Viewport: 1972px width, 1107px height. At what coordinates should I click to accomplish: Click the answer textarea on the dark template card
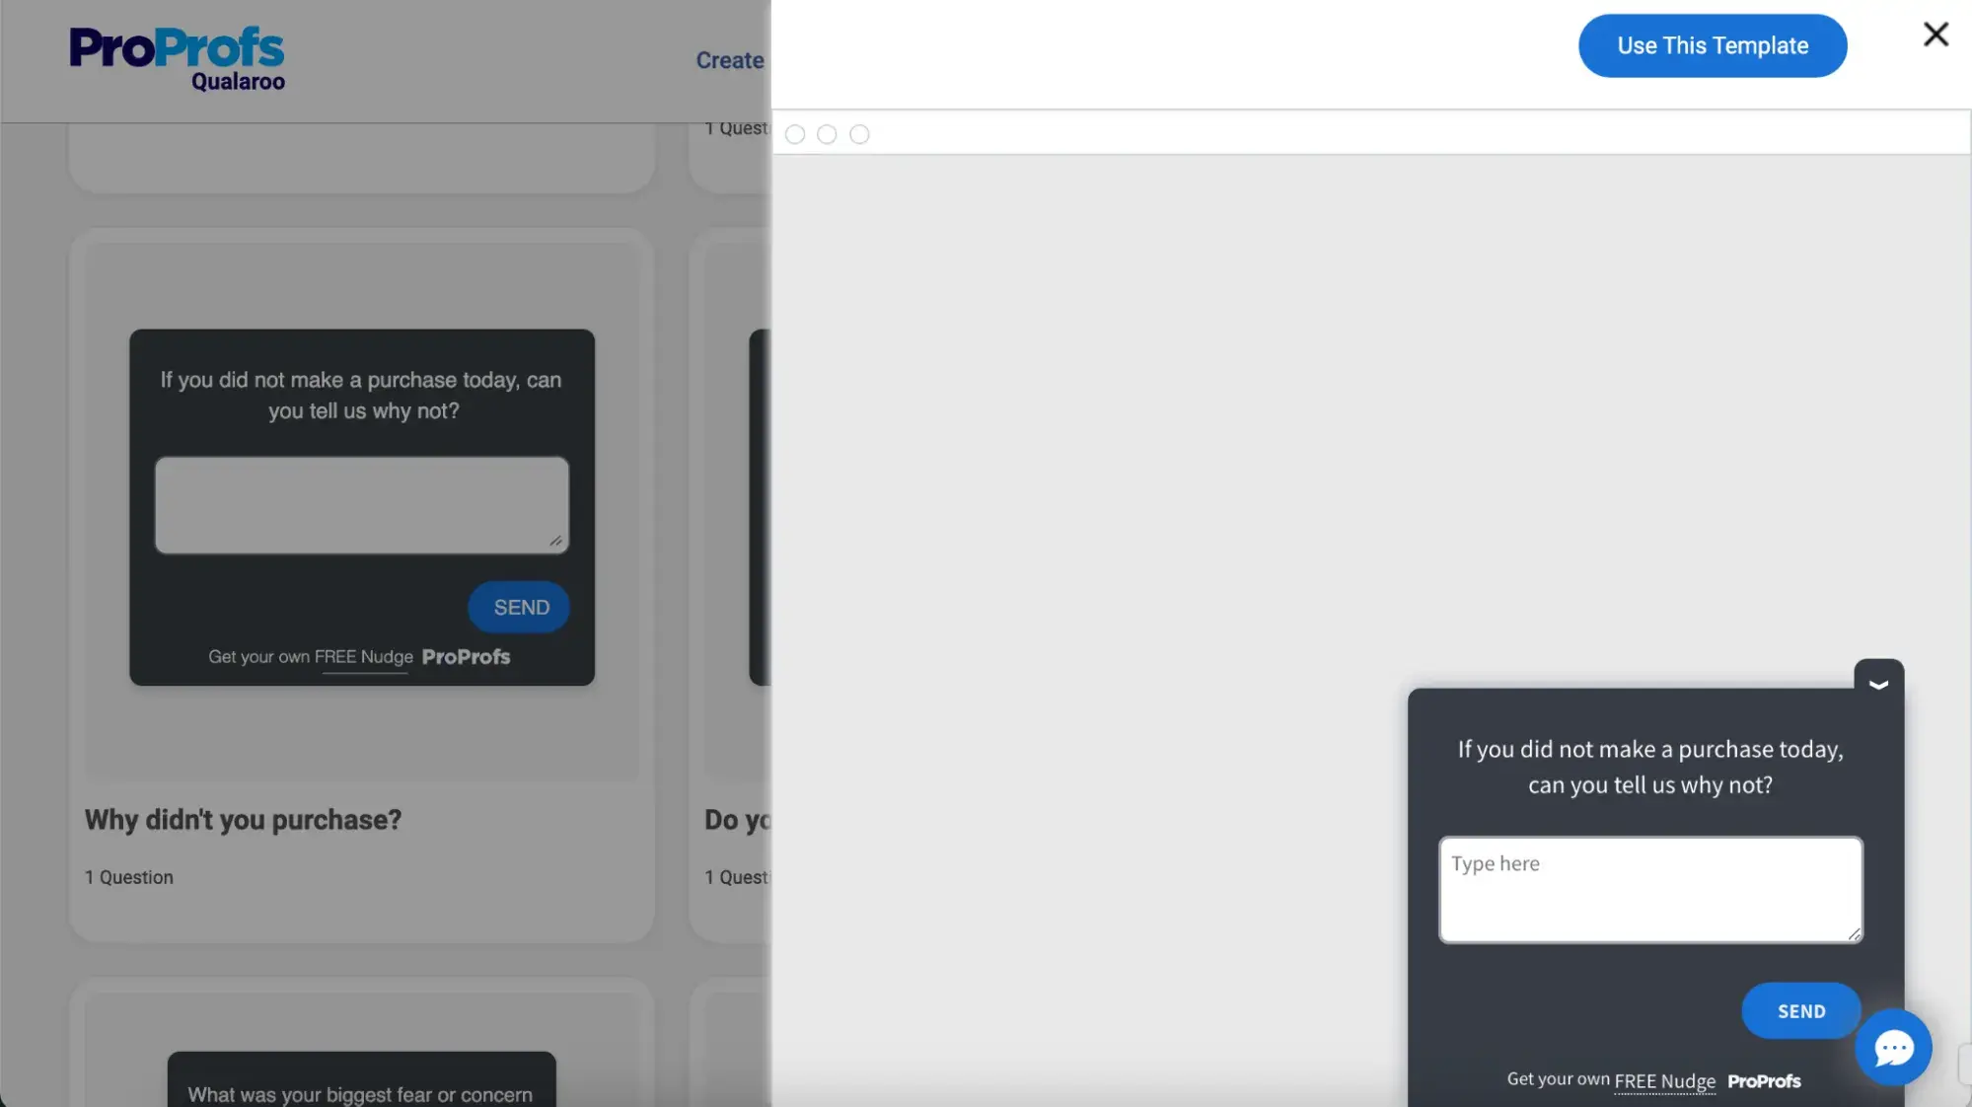[361, 504]
